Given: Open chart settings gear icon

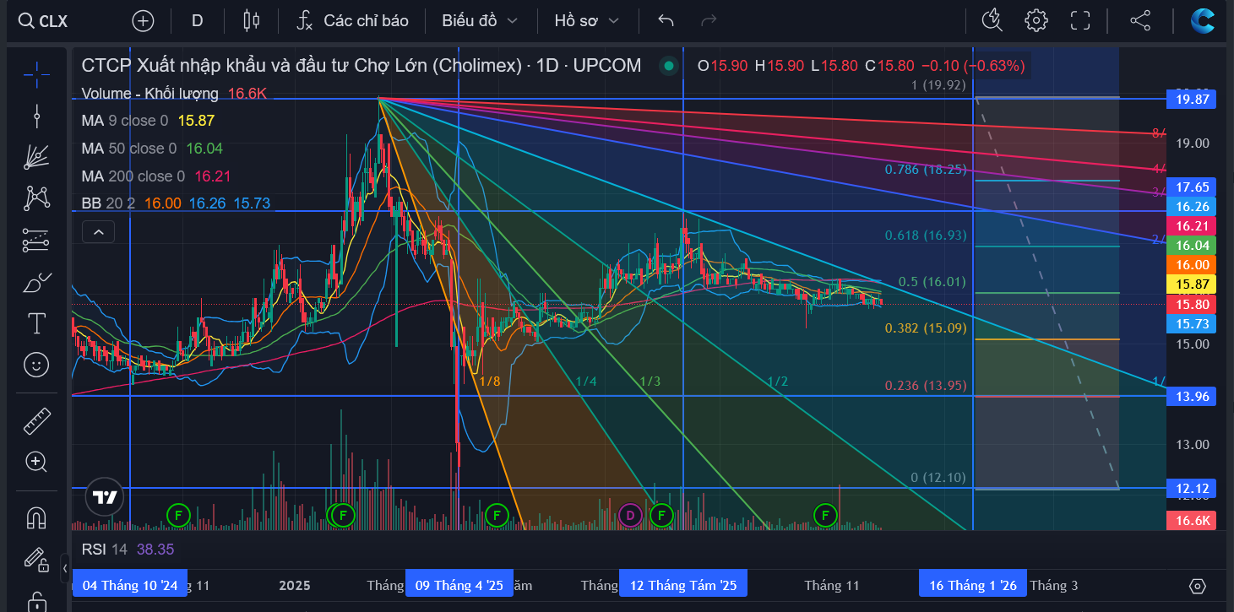Looking at the screenshot, I should (x=1036, y=21).
